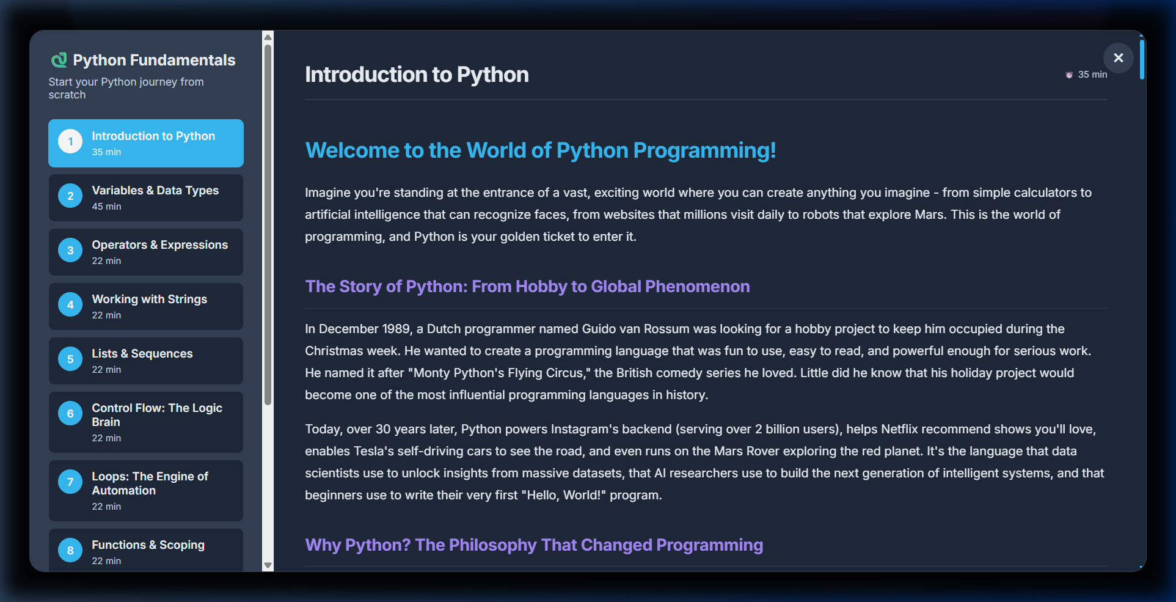Click the stopwatch icon beside 35 min
This screenshot has height=602, width=1176.
pyautogui.click(x=1069, y=75)
